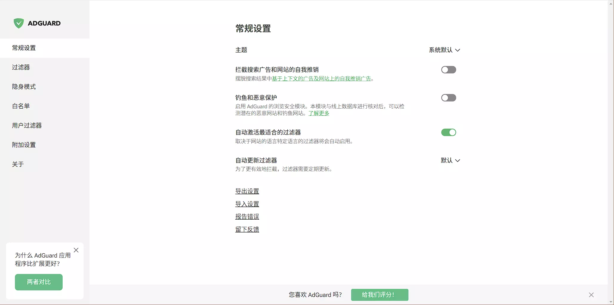The width and height of the screenshot is (614, 305).
Task: Switch to 附加设置 section
Action: click(24, 145)
